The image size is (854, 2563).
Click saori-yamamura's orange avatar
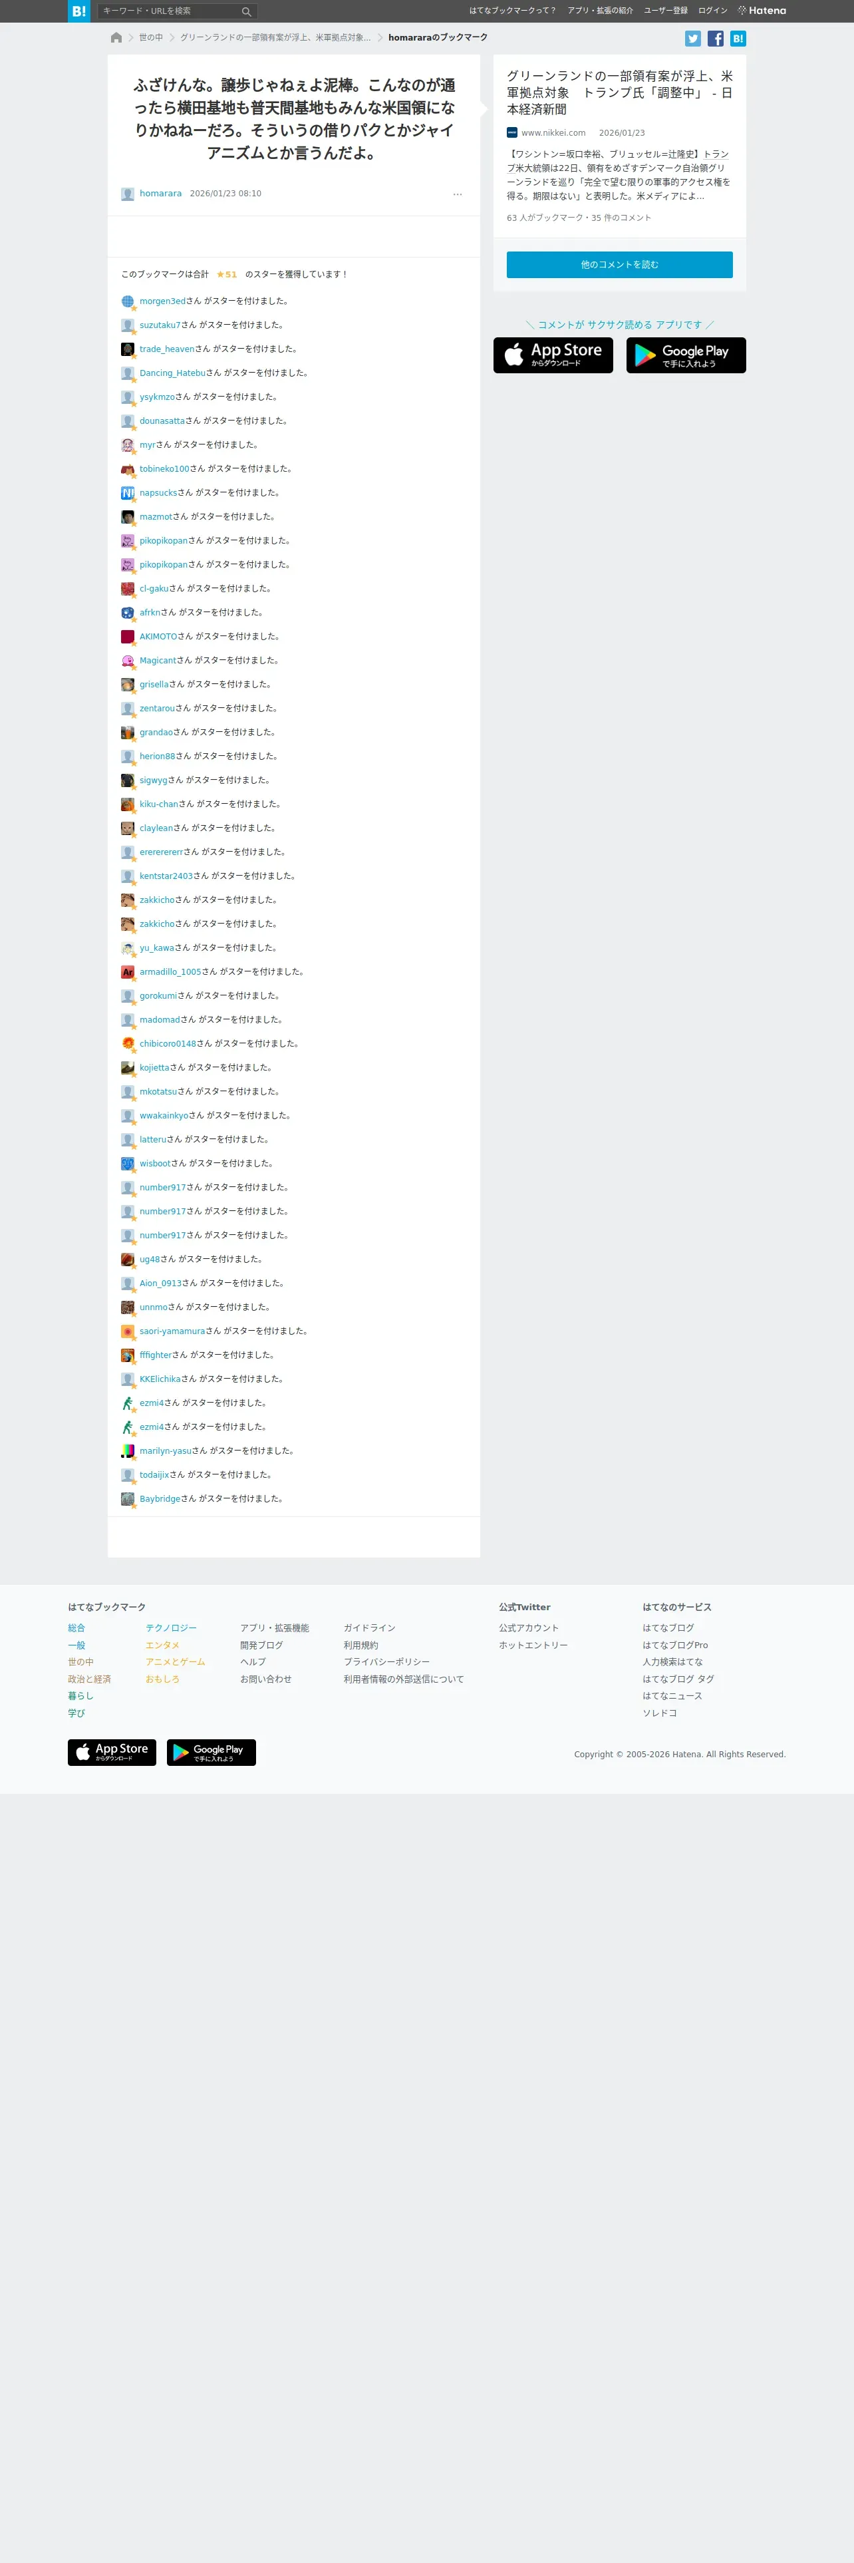pos(127,1331)
